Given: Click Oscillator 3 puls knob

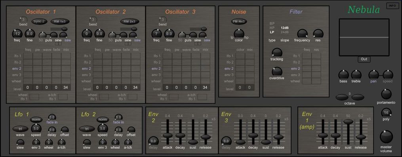Looking at the screenshot, I should (x=182, y=35).
